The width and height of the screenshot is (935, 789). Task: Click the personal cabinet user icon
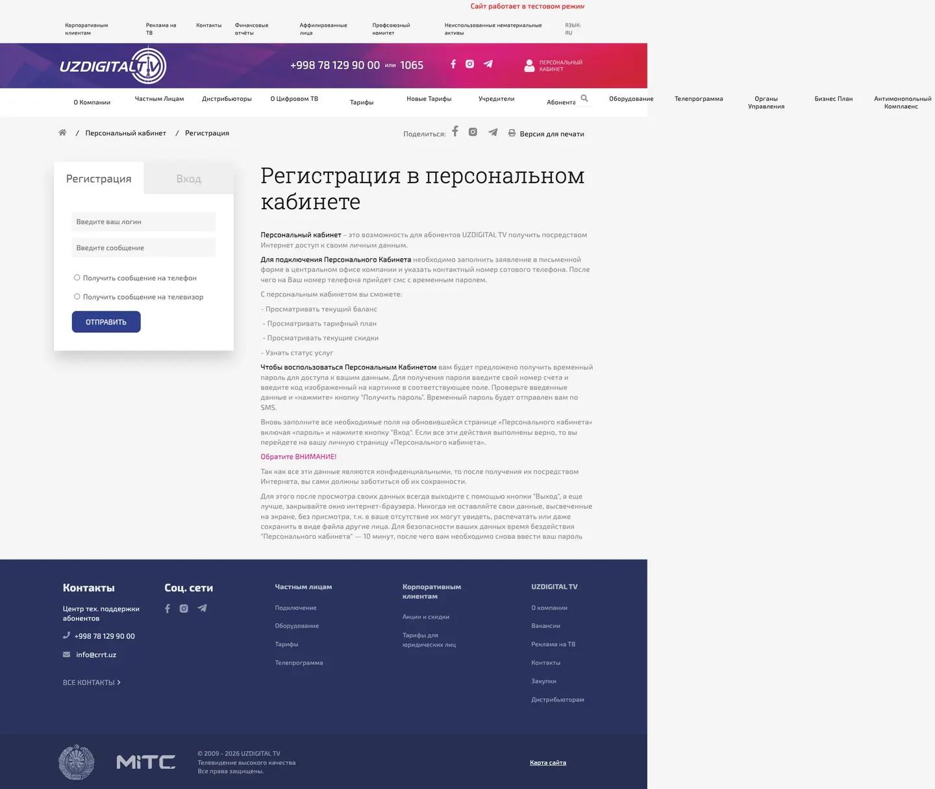point(529,66)
